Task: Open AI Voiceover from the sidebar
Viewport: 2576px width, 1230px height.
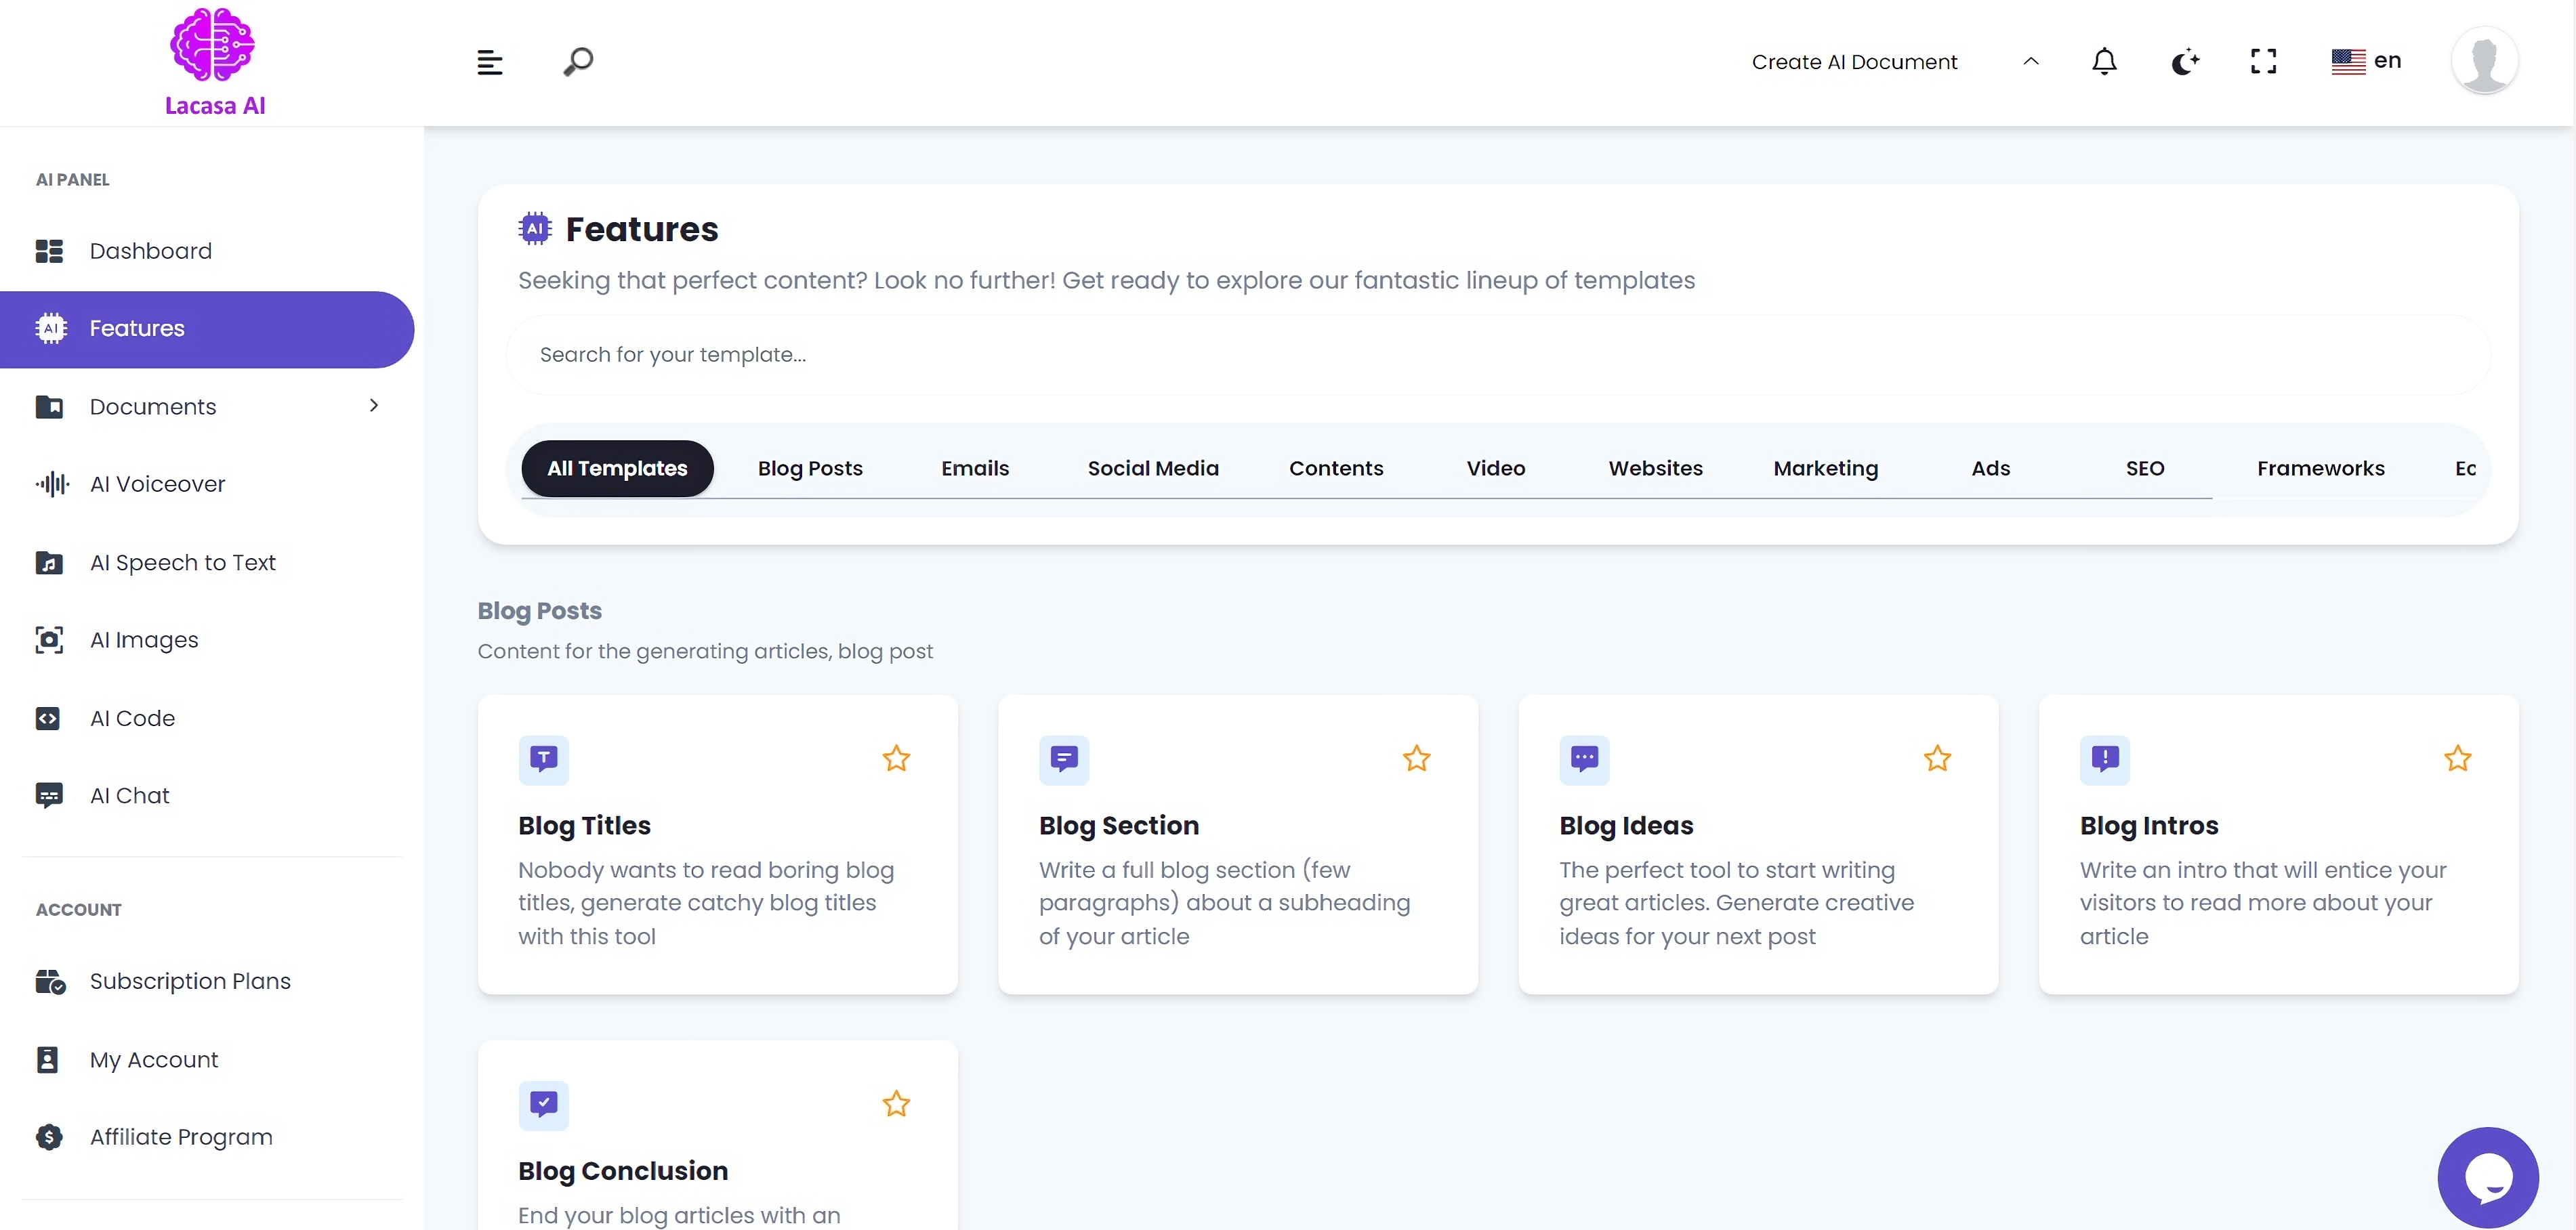Action: pyautogui.click(x=157, y=484)
